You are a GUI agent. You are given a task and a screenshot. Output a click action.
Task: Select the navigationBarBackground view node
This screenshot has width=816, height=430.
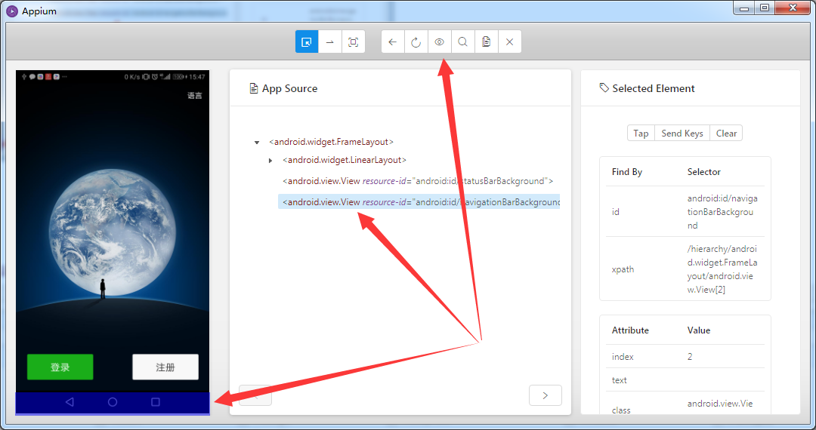(x=419, y=202)
